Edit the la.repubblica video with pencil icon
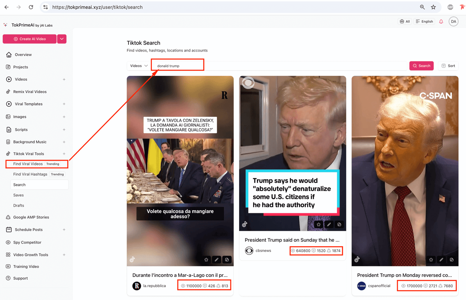Screen dimensions: 466x300 217,259
